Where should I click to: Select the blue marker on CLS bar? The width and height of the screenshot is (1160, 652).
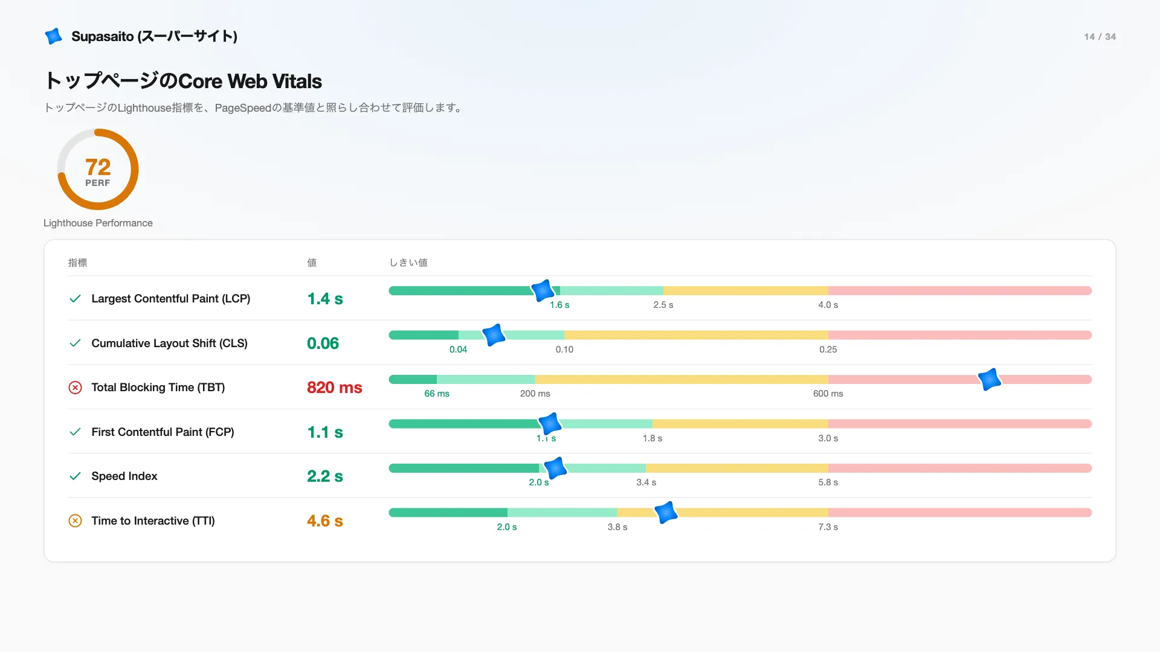tap(494, 334)
